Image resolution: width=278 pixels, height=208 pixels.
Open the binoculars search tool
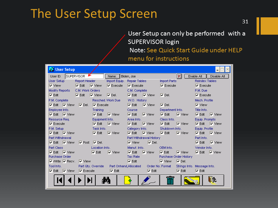106,180
